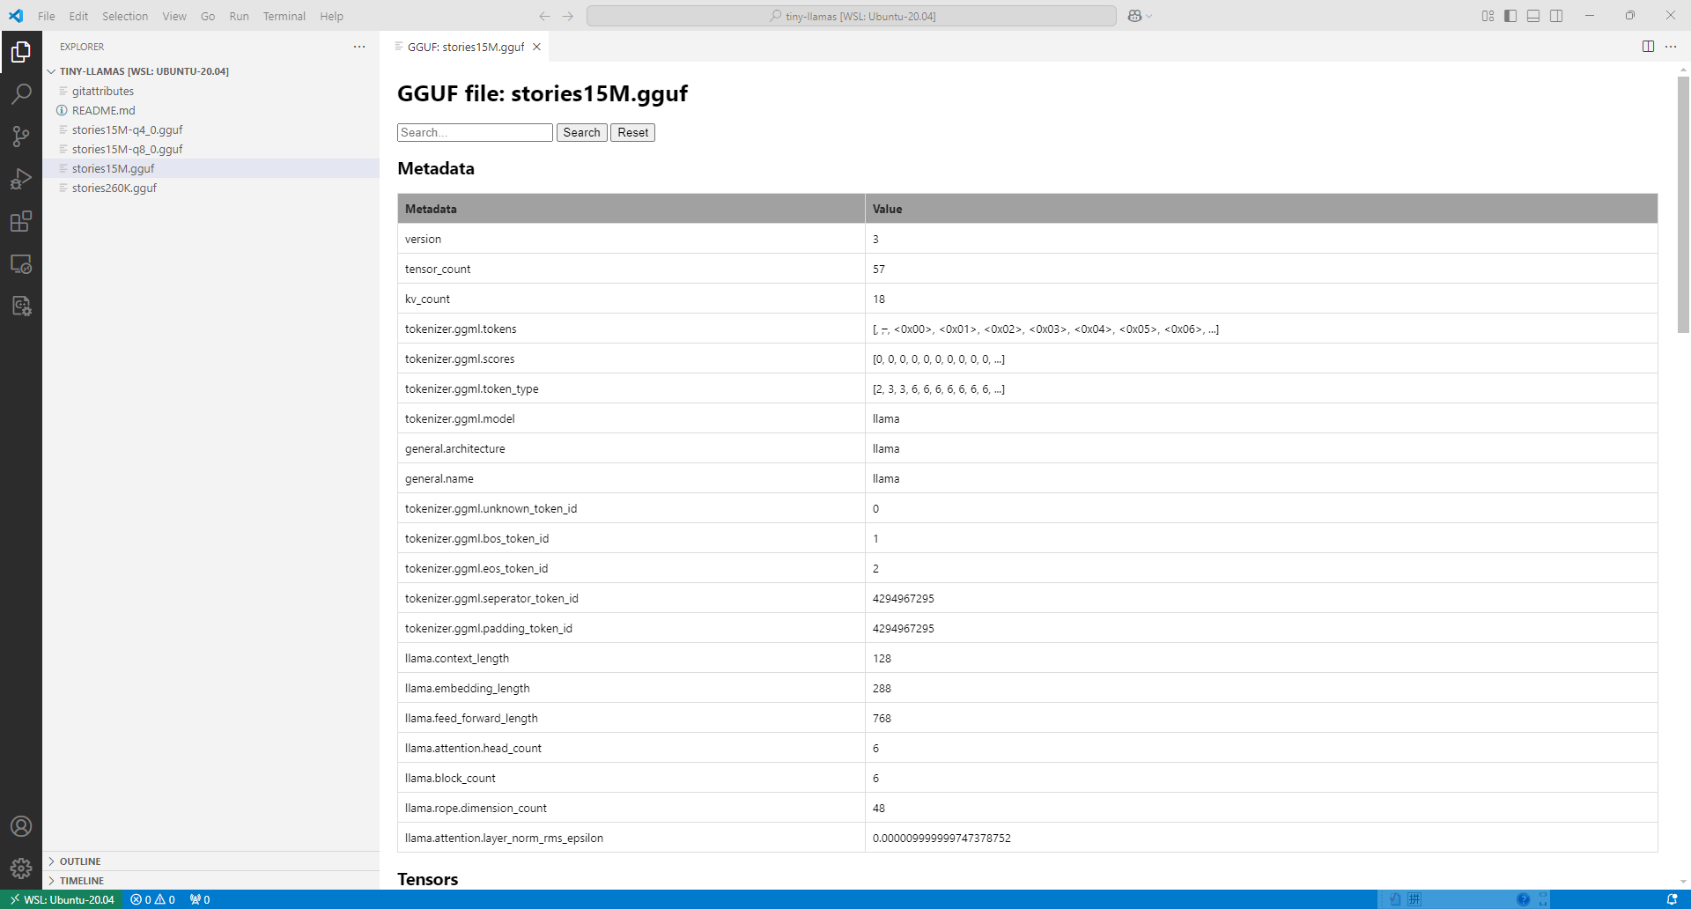Open the Run and Debug view
The width and height of the screenshot is (1691, 909).
coord(21,179)
